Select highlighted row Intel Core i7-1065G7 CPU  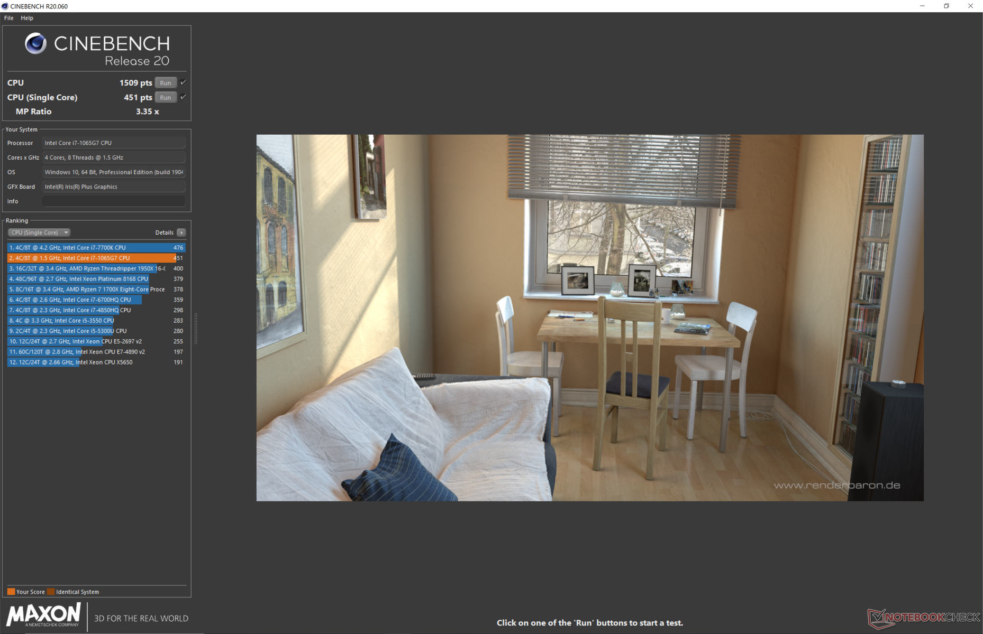coord(96,258)
